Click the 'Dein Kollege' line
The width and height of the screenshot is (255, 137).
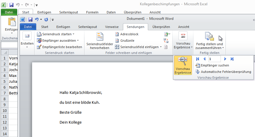point(71,122)
